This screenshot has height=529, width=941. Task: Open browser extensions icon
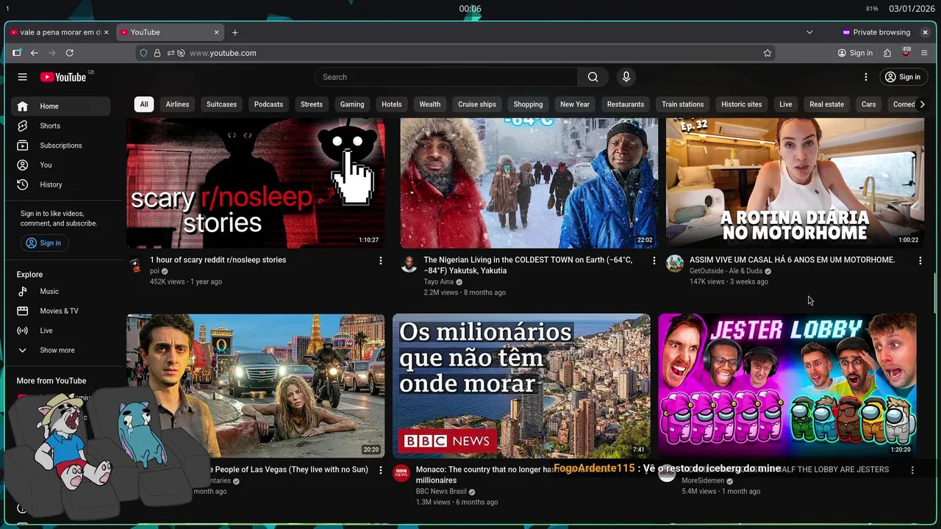pos(887,53)
